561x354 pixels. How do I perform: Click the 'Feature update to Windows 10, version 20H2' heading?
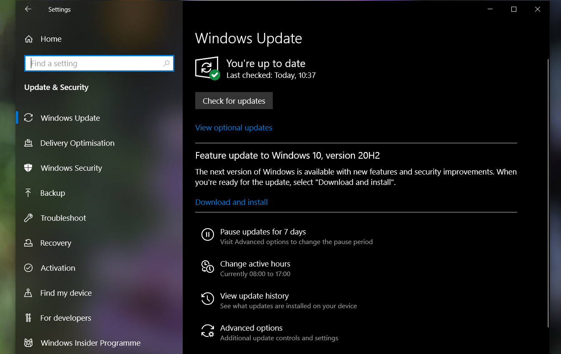coord(287,156)
